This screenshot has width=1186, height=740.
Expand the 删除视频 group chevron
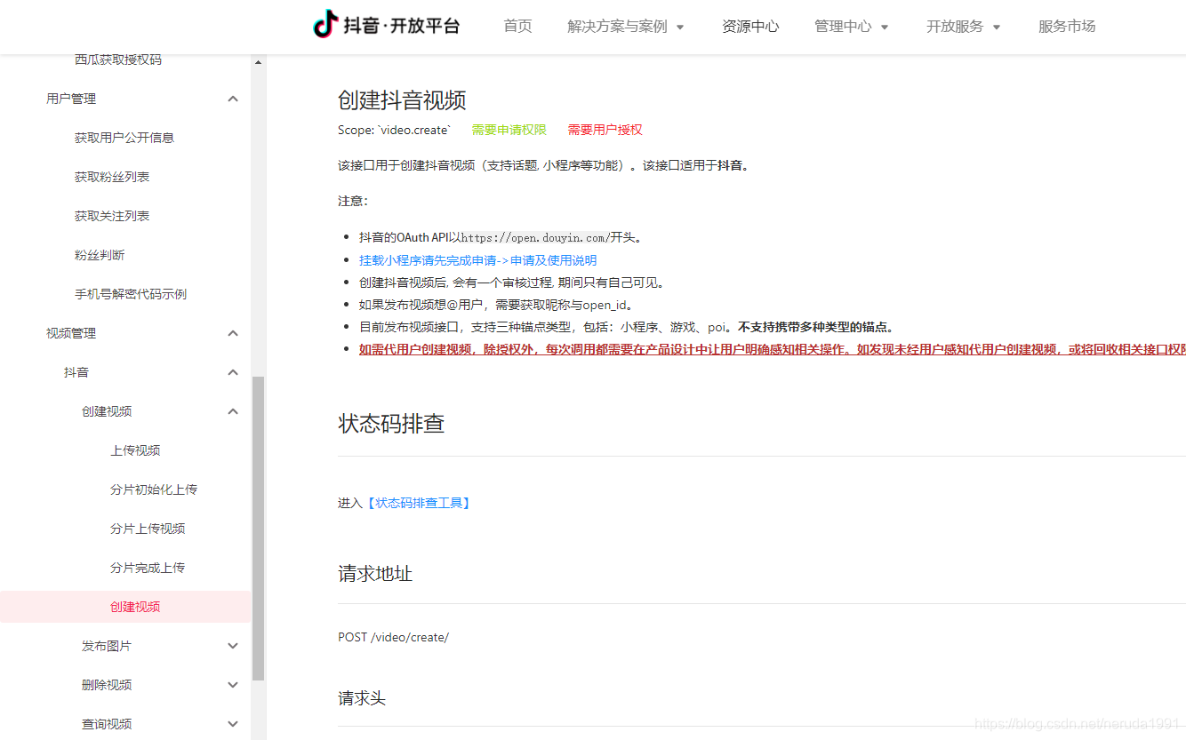(233, 685)
